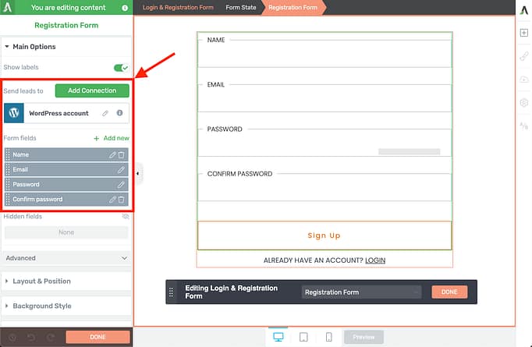Edit the Email form field
The image size is (532, 347).
tap(121, 170)
